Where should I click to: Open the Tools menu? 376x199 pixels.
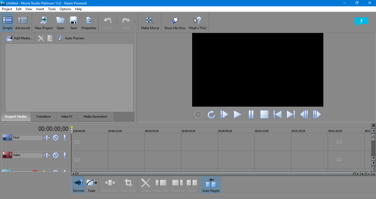[x=52, y=9]
